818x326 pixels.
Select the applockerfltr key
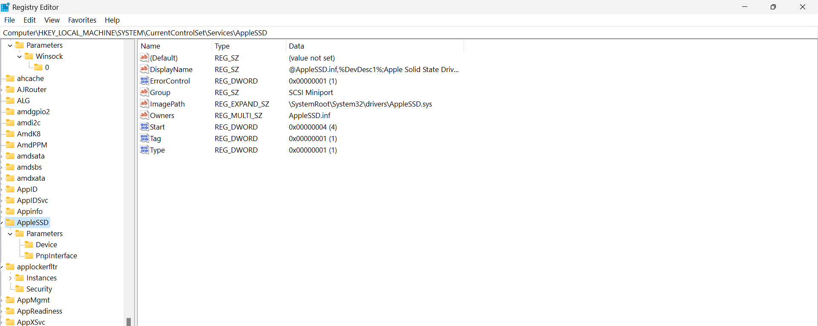click(x=37, y=267)
